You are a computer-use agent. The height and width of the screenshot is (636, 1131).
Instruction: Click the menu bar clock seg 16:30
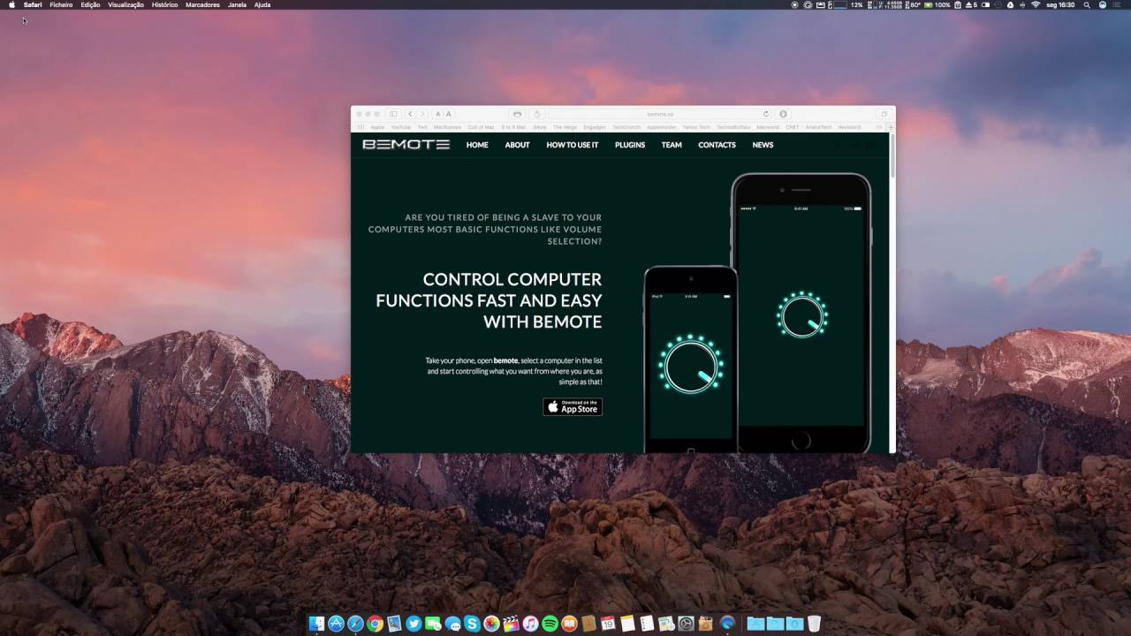1060,4
